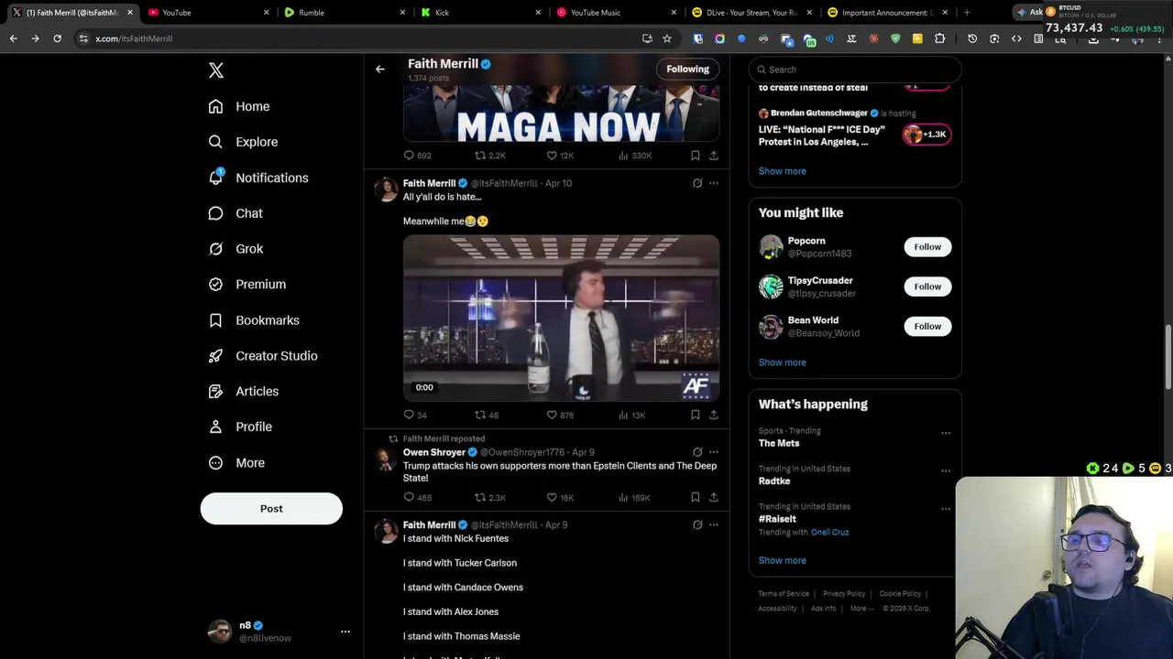Reload the page with the browser refresh button
1173x659 pixels.
[57, 38]
